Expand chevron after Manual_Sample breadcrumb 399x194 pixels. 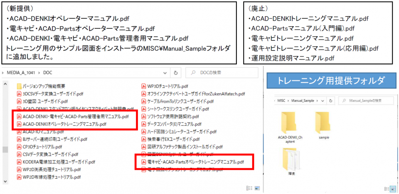click(317, 101)
